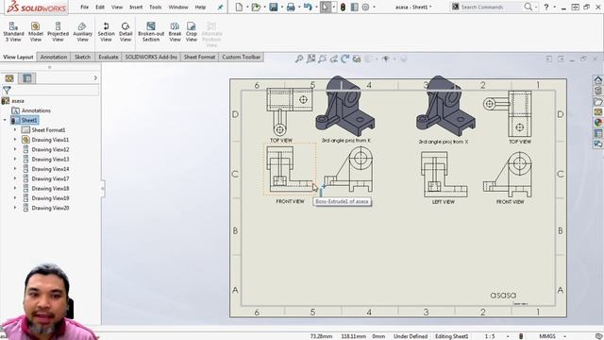Image resolution: width=604 pixels, height=340 pixels.
Task: Open the Insert menu
Action: (x=136, y=7)
